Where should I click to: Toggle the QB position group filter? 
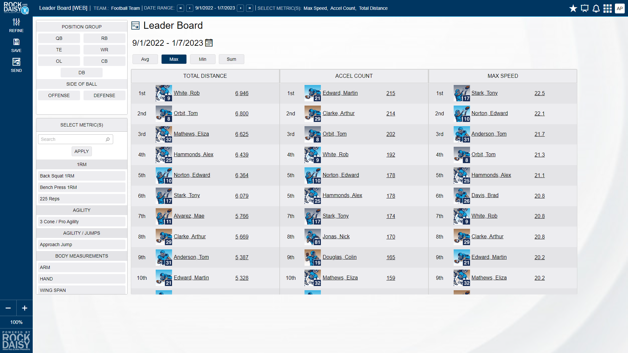(x=59, y=38)
